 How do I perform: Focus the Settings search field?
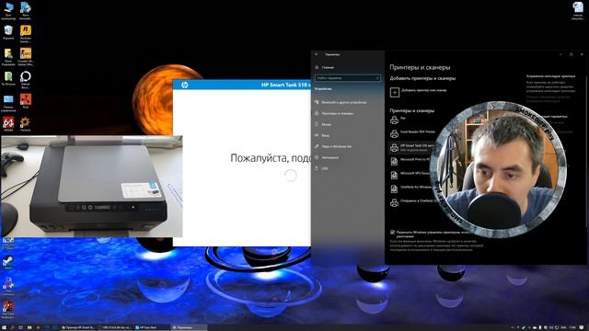tap(348, 78)
